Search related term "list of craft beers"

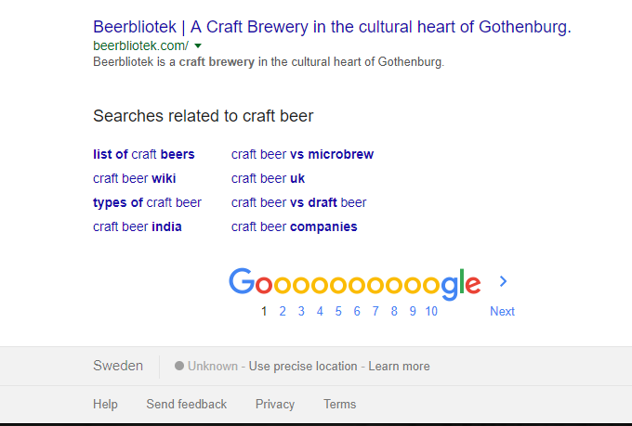pos(143,154)
